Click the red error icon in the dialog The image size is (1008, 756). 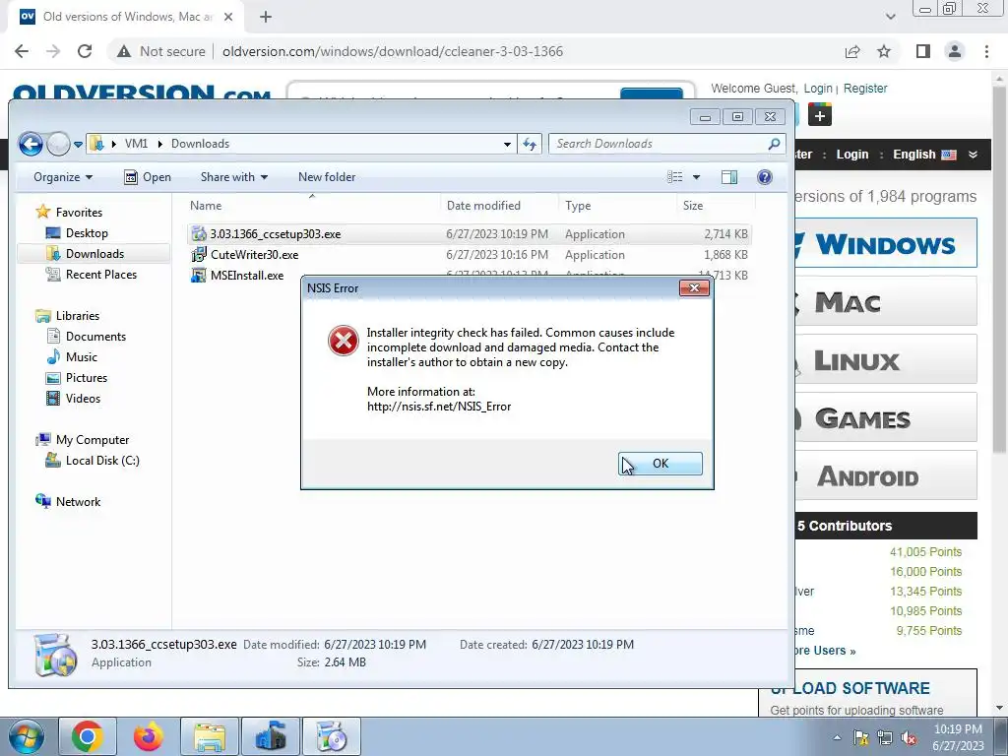344,341
